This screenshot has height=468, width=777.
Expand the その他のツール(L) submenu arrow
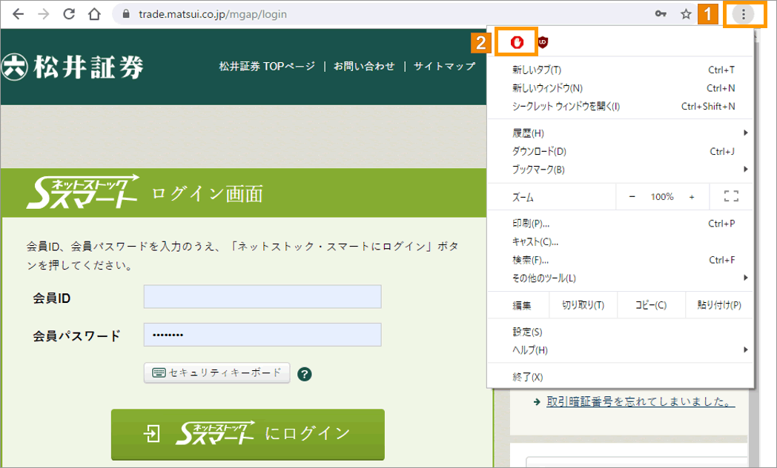[x=745, y=278]
